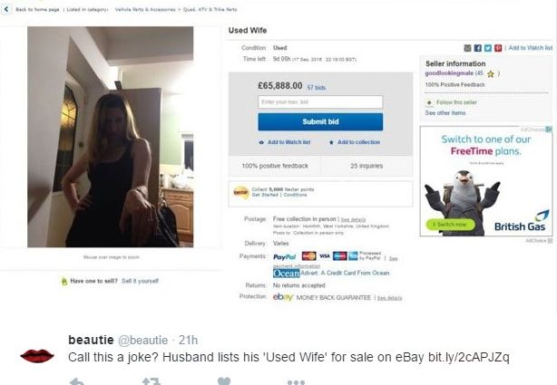Click the red lips profile avatar

(x=37, y=355)
